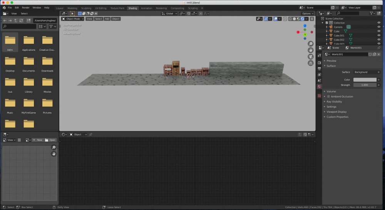Expand the Custom Properties panel
Screen dimensions: 385x210
pyautogui.click(x=337, y=117)
